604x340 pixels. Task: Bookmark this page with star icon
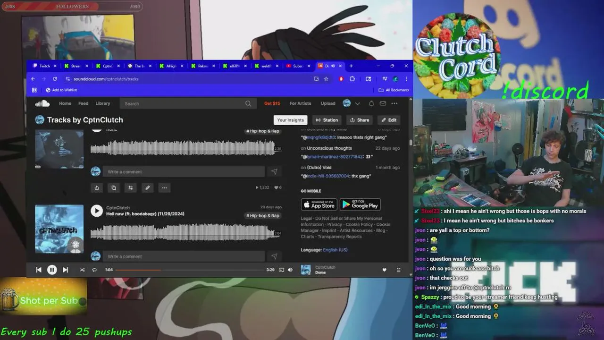[326, 79]
